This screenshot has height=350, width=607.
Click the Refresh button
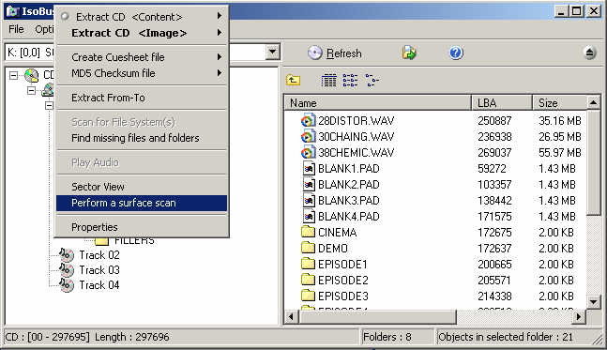click(335, 53)
